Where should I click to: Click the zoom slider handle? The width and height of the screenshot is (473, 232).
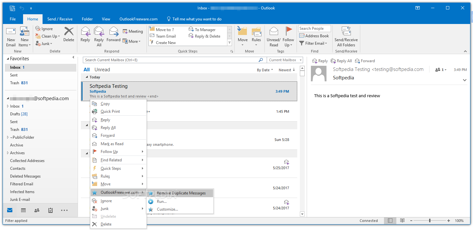point(429,221)
